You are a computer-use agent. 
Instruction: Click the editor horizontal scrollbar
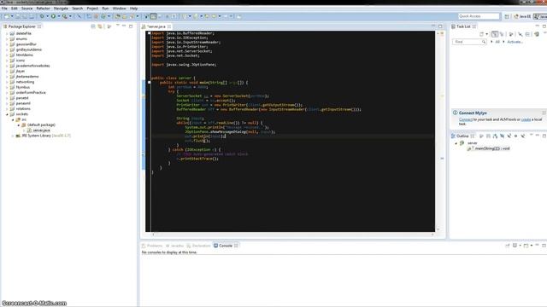[292, 235]
